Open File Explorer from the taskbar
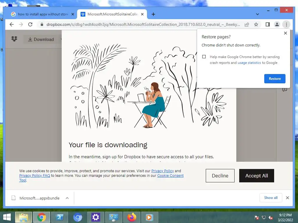 [x=23, y=217]
